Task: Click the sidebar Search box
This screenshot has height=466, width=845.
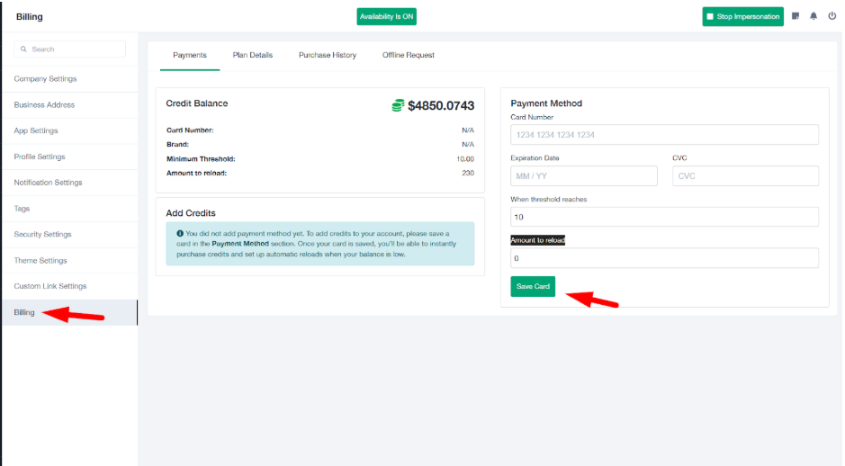Action: pyautogui.click(x=69, y=49)
